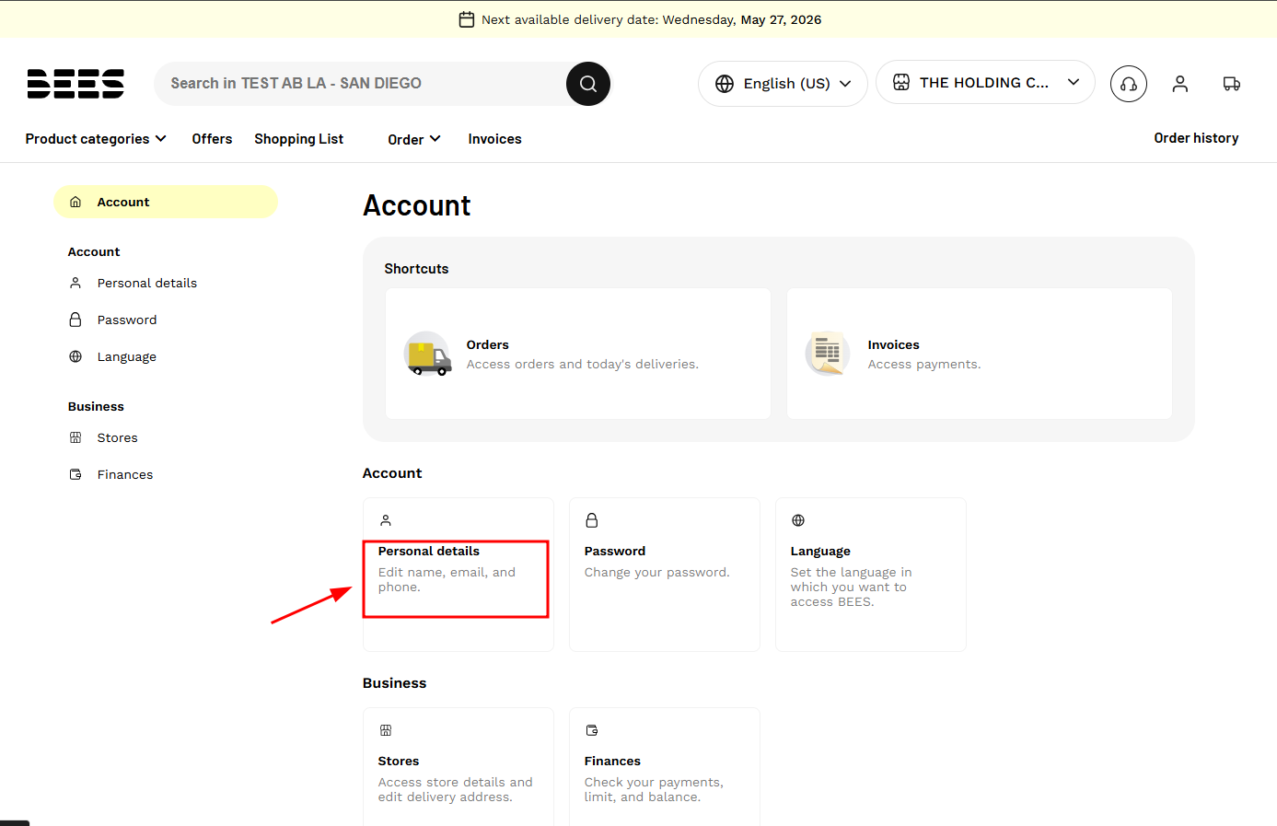The image size is (1277, 826).
Task: Click the wallet icon on Finances card
Action: pos(592,730)
